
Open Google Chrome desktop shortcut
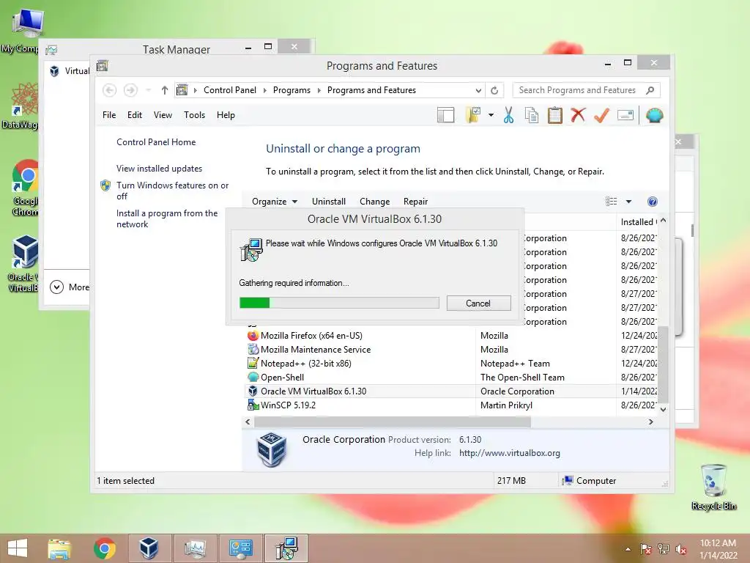coord(25,188)
